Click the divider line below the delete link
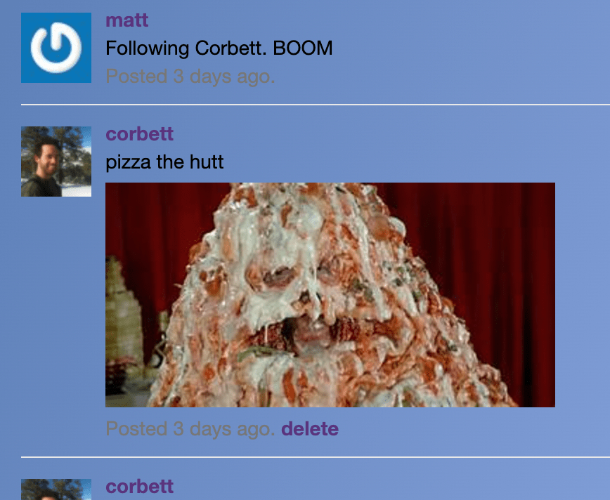Screen dimensions: 610x500 (316, 457)
